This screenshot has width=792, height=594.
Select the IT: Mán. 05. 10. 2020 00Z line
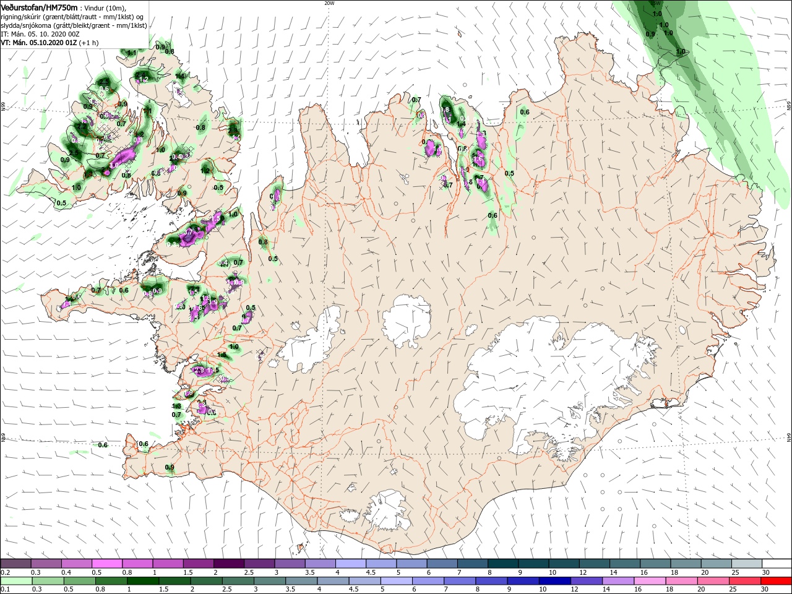click(x=40, y=34)
